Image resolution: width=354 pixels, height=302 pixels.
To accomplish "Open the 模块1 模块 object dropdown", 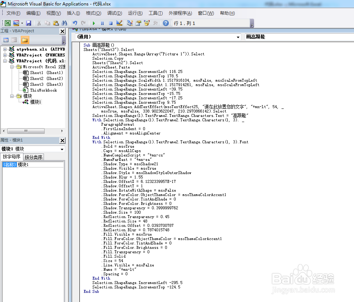I will tap(62, 149).
